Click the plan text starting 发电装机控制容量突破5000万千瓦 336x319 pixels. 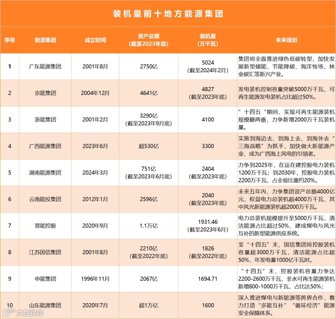coord(286,93)
